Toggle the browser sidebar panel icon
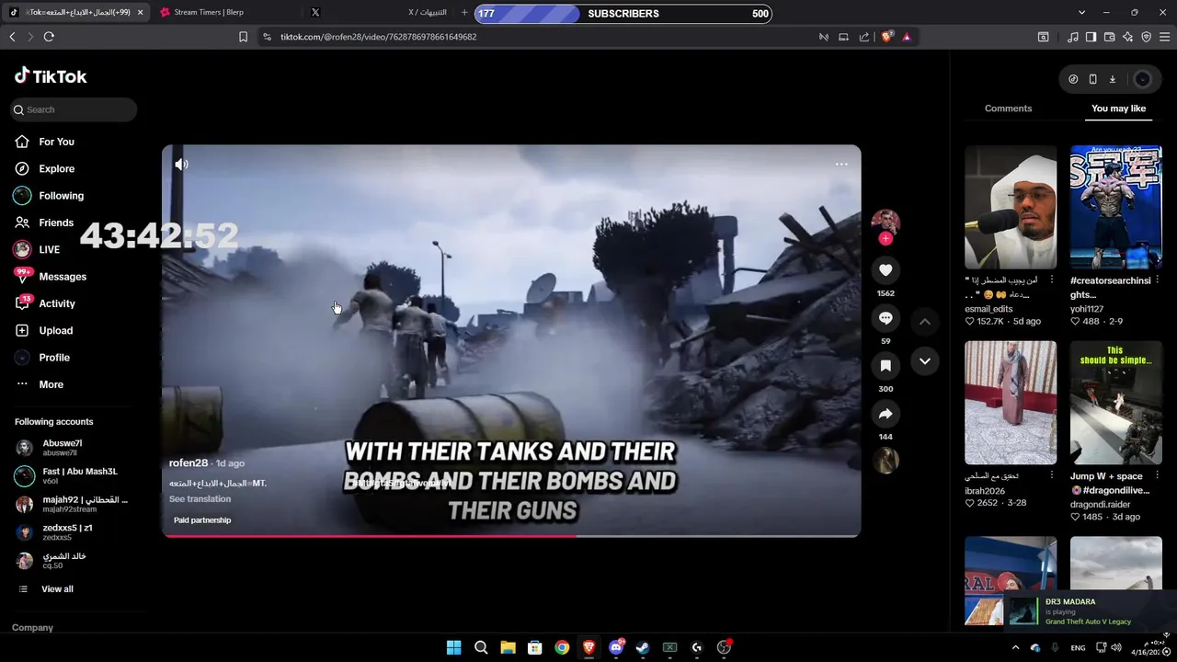This screenshot has height=662, width=1177. click(x=1091, y=37)
